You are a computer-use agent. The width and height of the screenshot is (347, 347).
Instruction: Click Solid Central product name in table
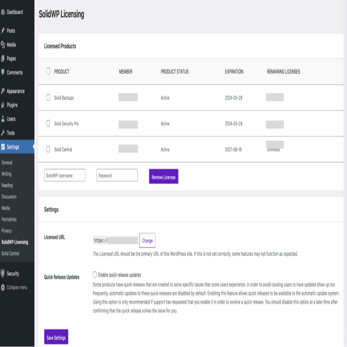tap(63, 149)
